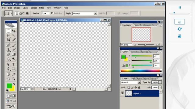
Task: Select the Magic Wand tool
Action: pyautogui.click(x=14, y=35)
